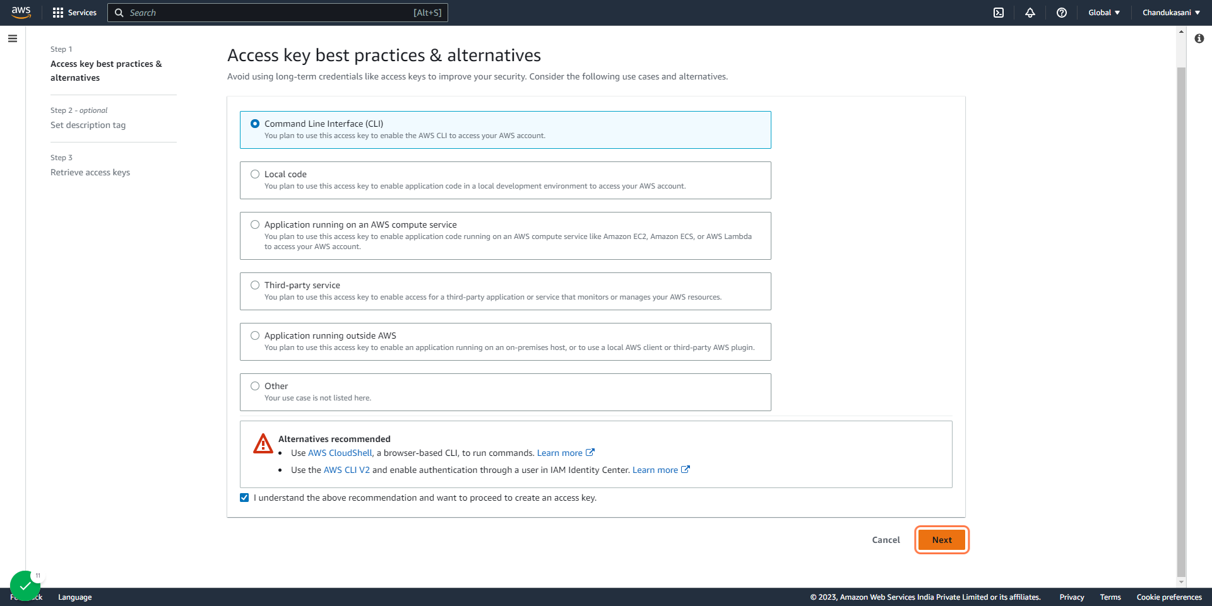Expand the Global region dropdown
The height and width of the screenshot is (606, 1212).
tap(1104, 13)
